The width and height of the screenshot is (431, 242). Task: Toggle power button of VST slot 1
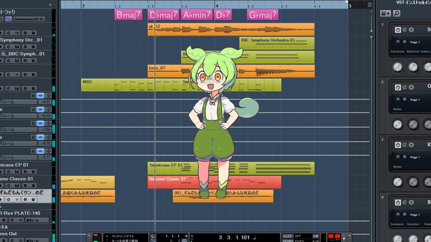(398, 30)
